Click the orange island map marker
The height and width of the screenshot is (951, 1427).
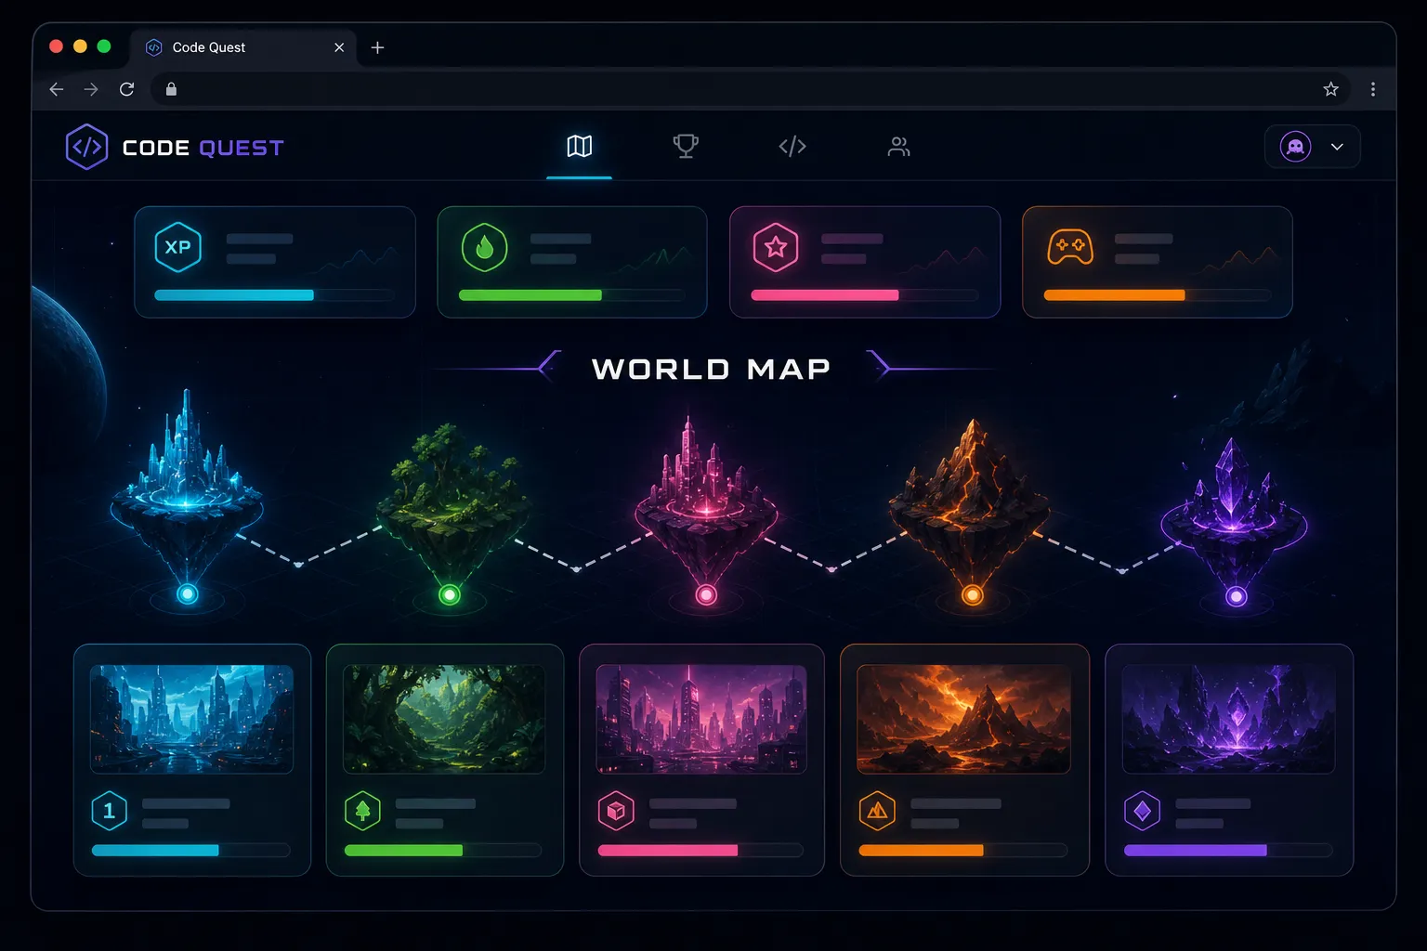[972, 594]
